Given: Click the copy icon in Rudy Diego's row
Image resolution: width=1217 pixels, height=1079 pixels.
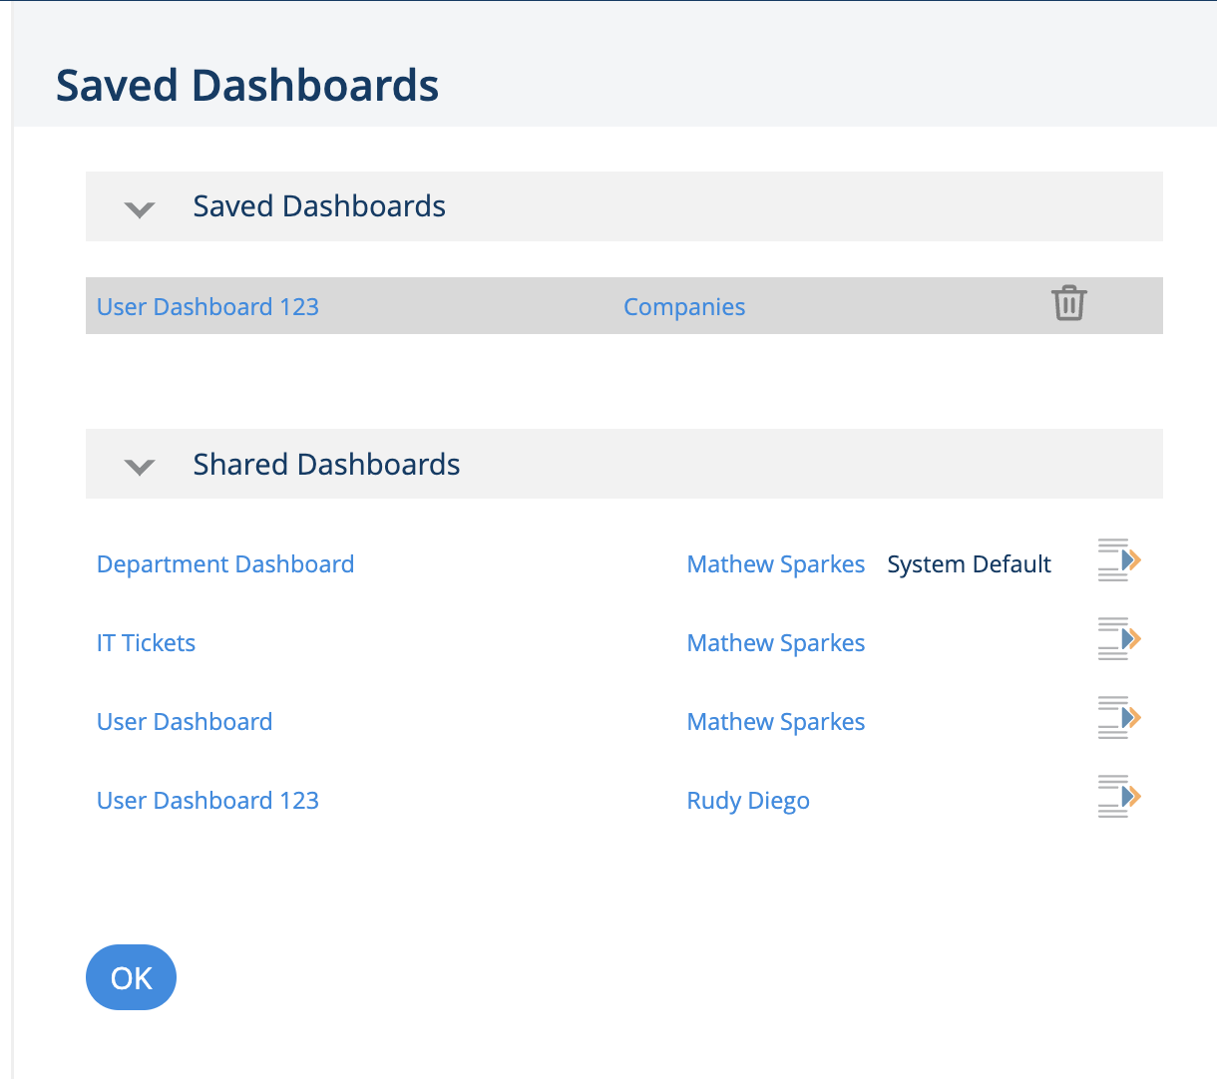Looking at the screenshot, I should (x=1119, y=797).
